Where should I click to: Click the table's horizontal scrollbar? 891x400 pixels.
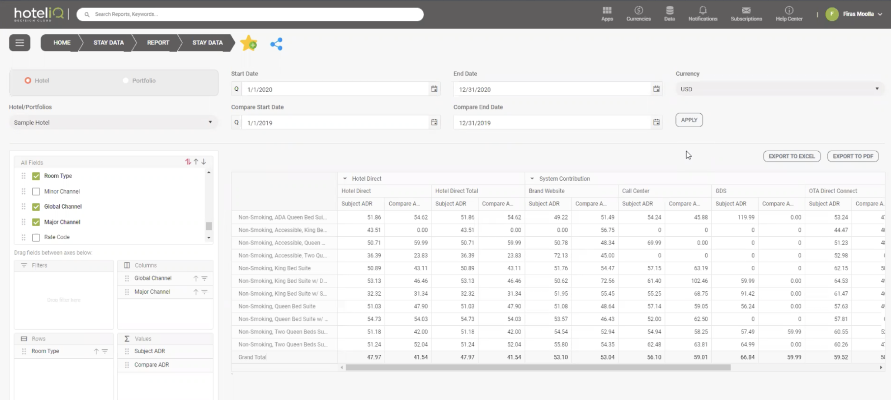point(538,367)
